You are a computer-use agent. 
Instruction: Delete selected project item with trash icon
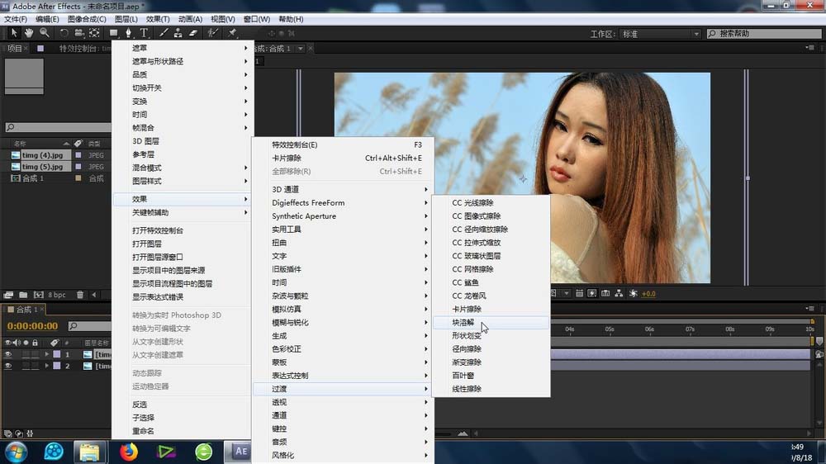80,295
